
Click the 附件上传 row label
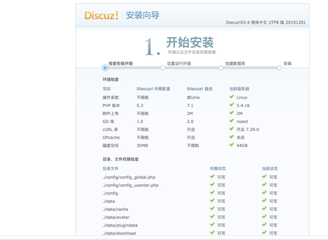(110, 114)
